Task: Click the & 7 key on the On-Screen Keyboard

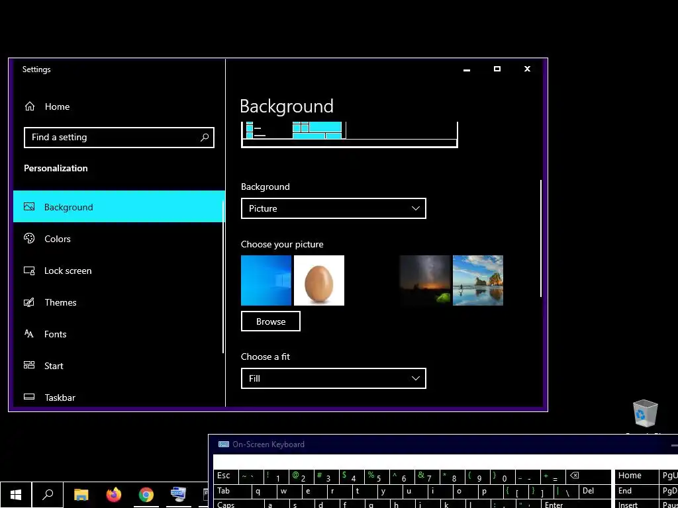Action: [426, 476]
